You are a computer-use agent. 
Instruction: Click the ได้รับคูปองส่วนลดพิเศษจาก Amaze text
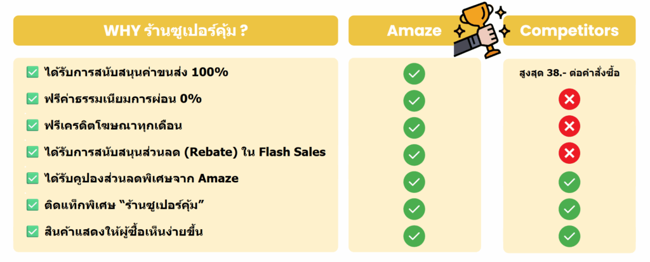[142, 178]
